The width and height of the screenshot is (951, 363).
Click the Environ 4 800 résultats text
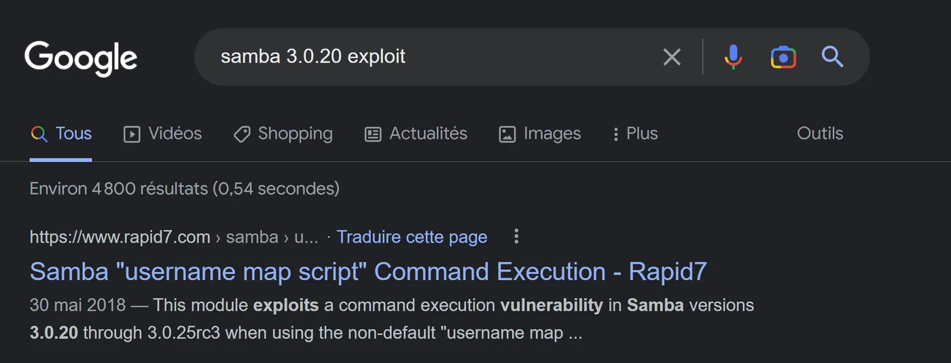[185, 188]
